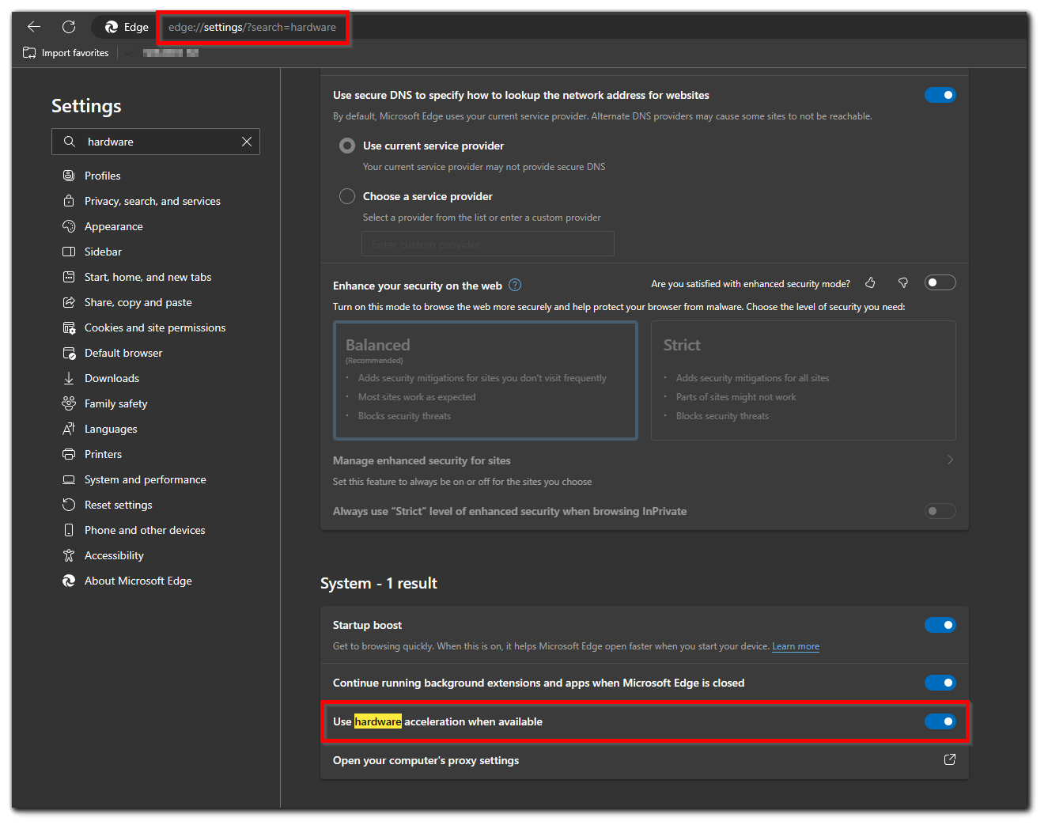
Task: Click the back navigation arrow
Action: pyautogui.click(x=33, y=26)
